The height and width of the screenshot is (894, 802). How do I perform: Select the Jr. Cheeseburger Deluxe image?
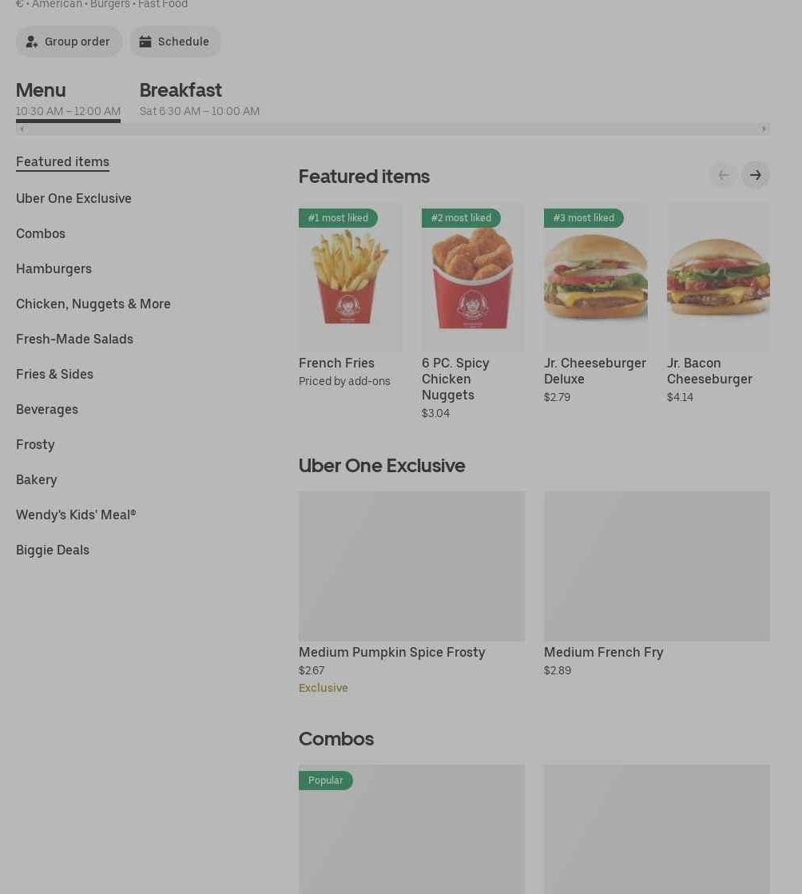coord(596,276)
